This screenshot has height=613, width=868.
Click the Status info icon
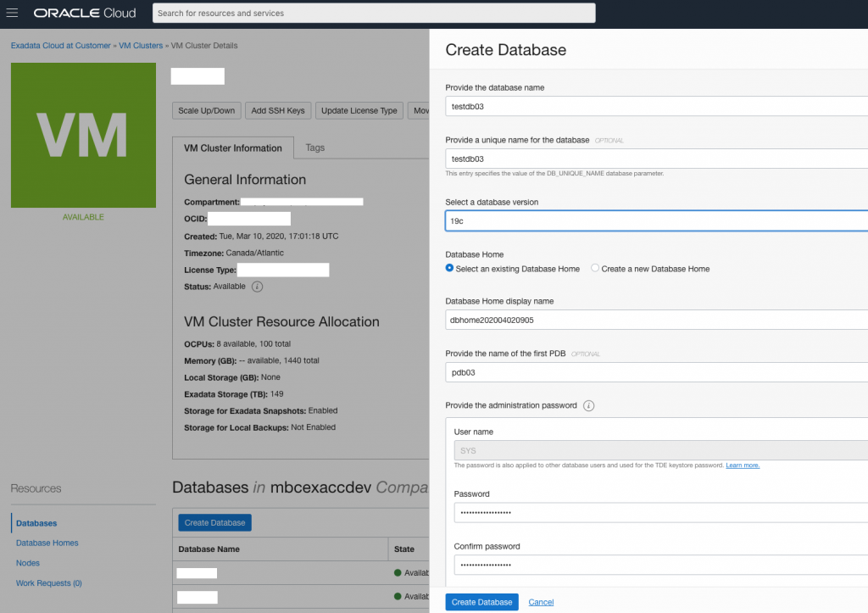(x=258, y=287)
